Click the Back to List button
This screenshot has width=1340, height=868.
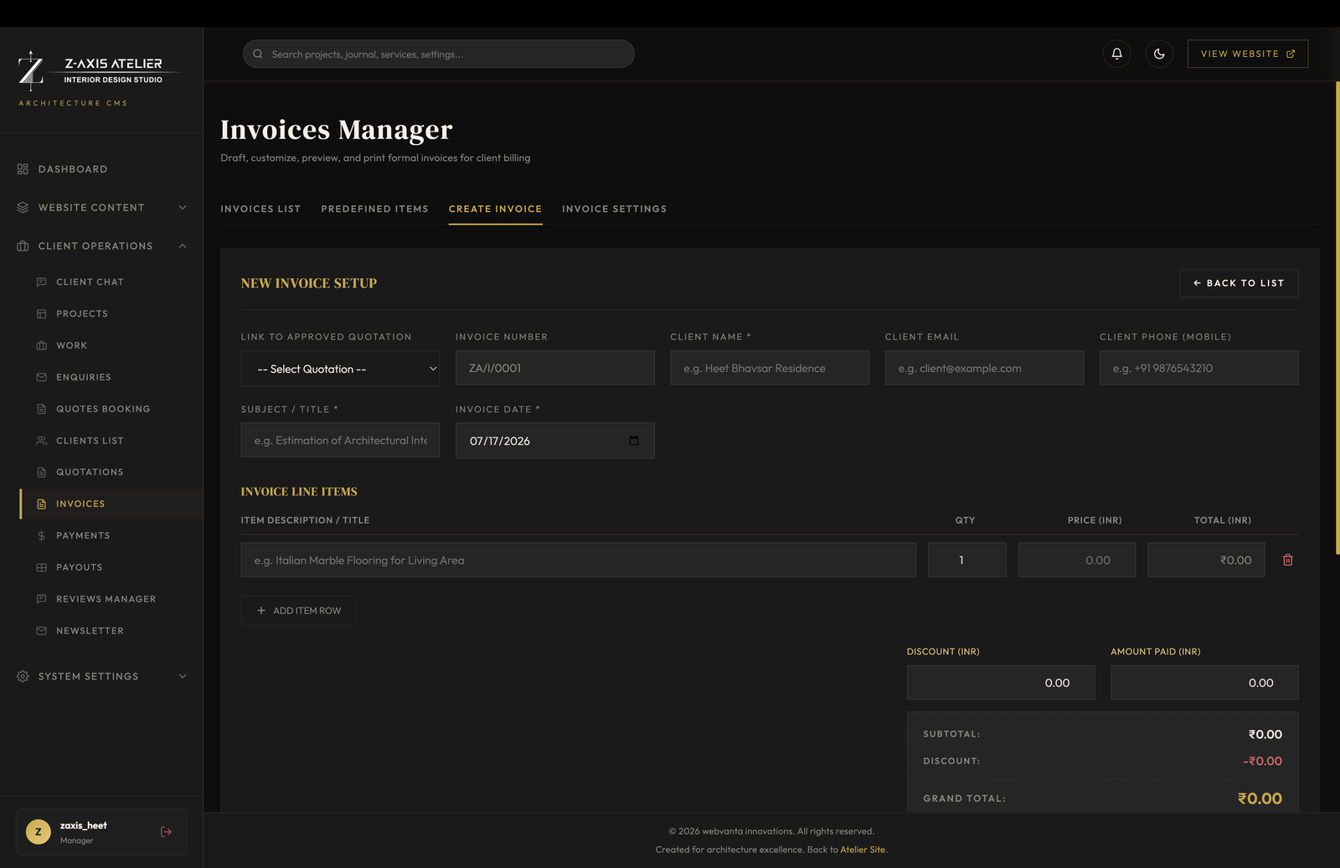click(1239, 283)
